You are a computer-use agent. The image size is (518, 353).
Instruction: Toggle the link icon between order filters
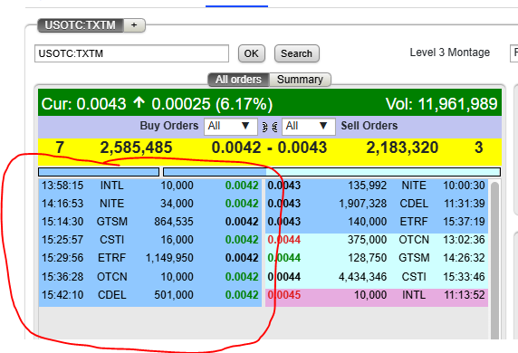point(270,127)
